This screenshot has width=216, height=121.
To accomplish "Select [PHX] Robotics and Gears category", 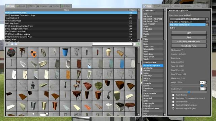I will [x=71, y=31].
